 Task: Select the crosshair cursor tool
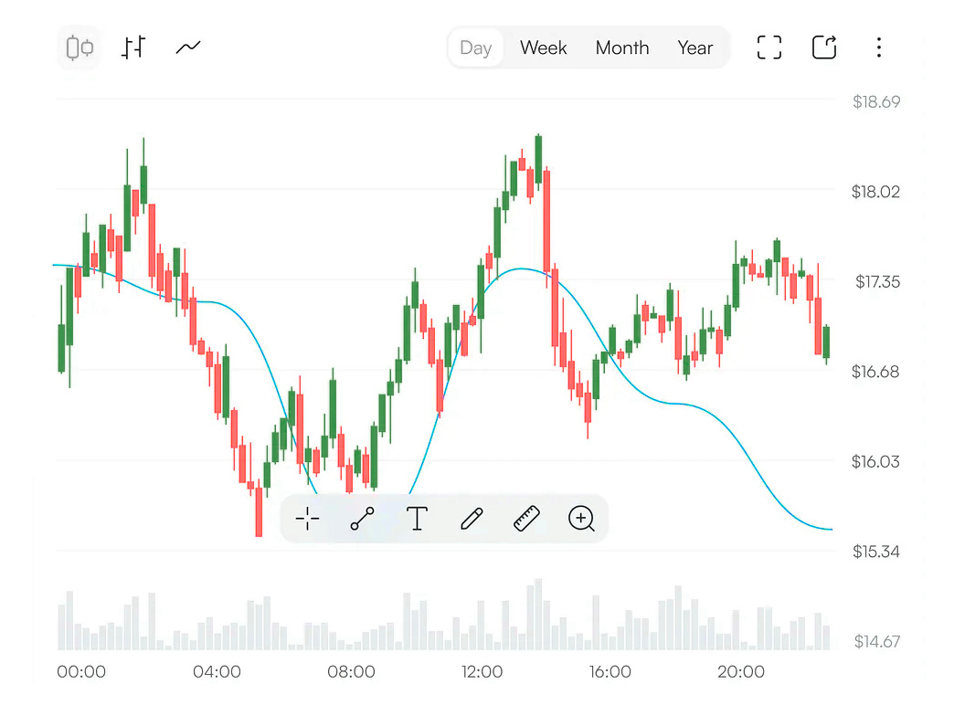coord(308,519)
